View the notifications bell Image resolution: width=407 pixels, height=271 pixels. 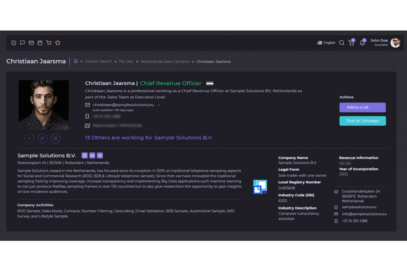pos(362,43)
